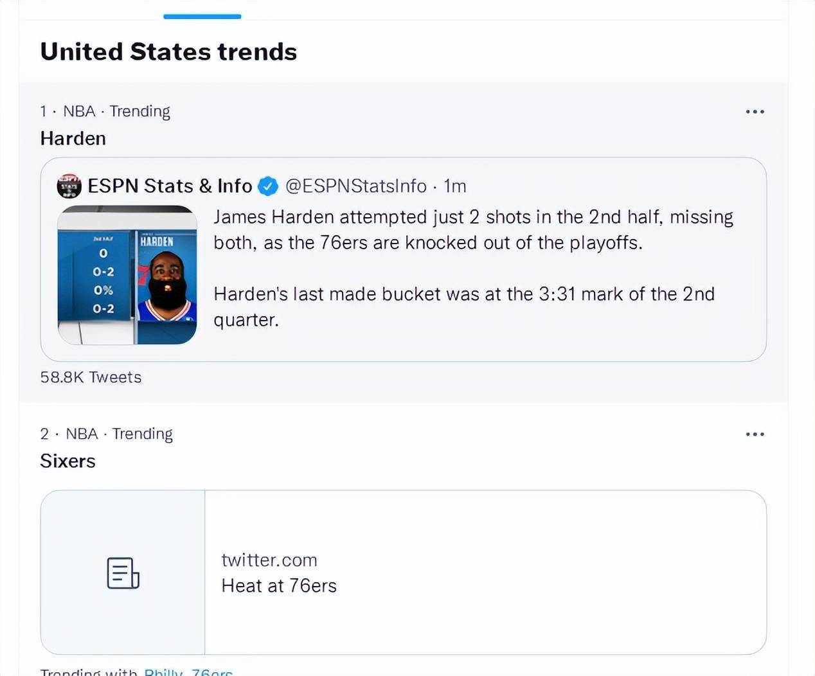Click the Philly related trend link

(163, 672)
